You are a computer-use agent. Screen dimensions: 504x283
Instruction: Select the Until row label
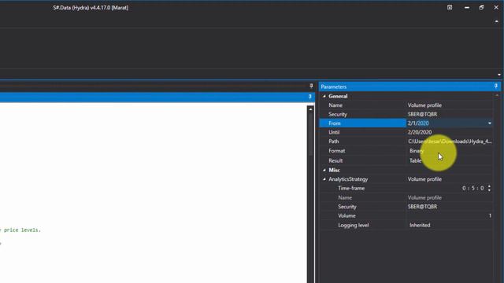[334, 132]
